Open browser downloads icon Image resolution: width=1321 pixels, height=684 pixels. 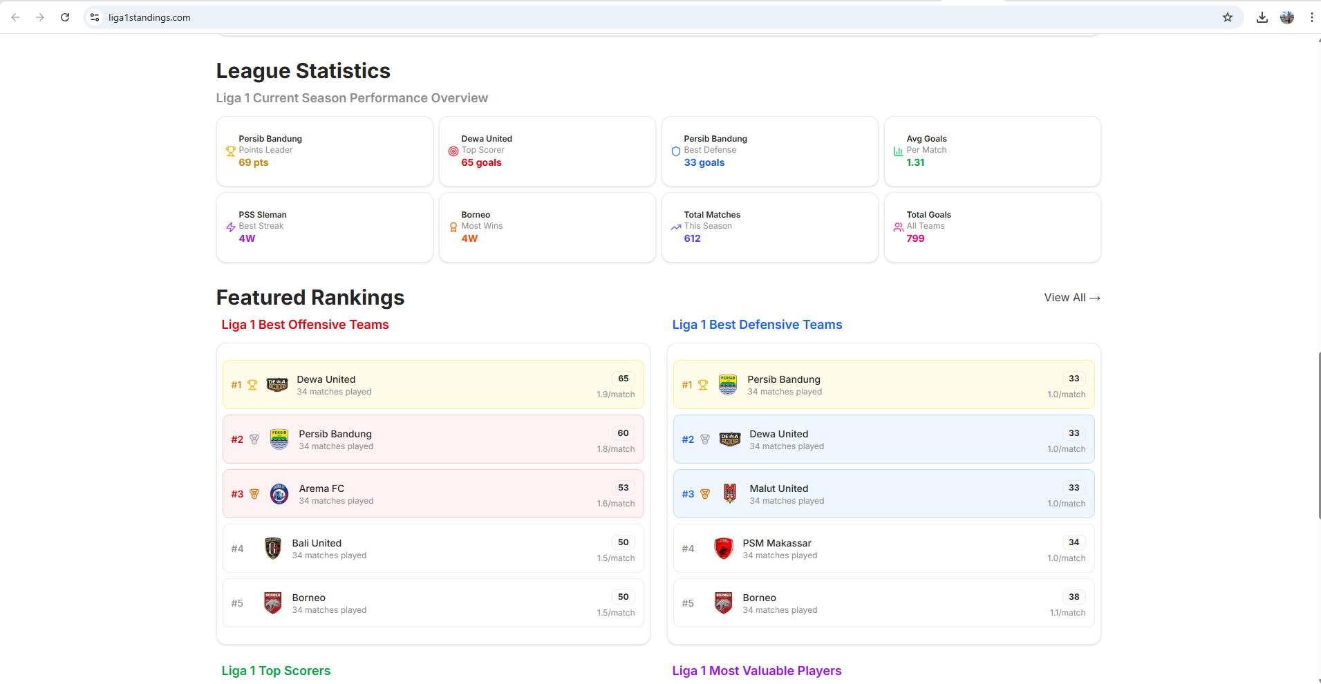(1262, 17)
